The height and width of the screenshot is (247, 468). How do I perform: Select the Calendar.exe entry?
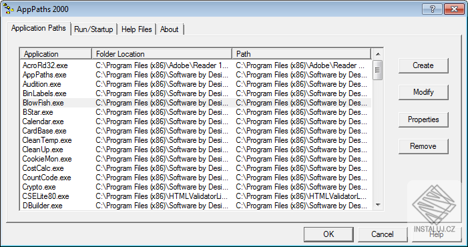(x=196, y=121)
